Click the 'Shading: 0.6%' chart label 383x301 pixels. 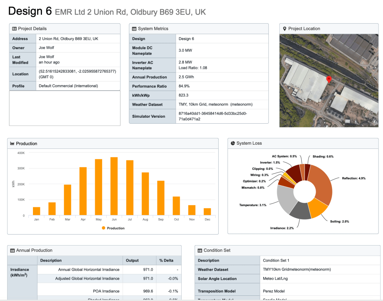(x=323, y=156)
